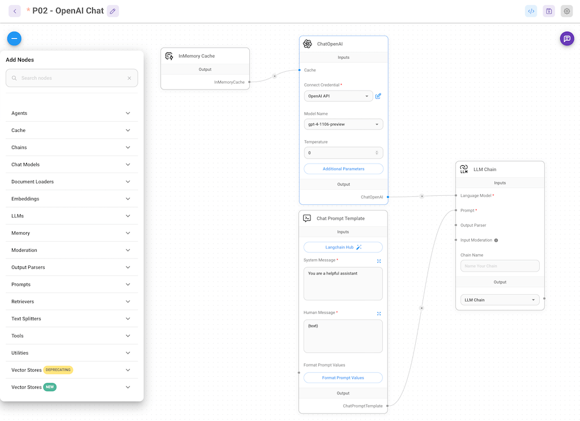The image size is (580, 421).
Task: Click the Chain Name input field
Action: pos(500,266)
